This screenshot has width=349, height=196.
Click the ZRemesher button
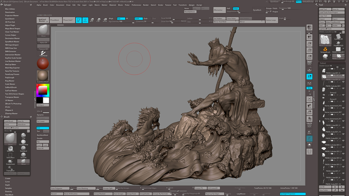(x=219, y=10)
